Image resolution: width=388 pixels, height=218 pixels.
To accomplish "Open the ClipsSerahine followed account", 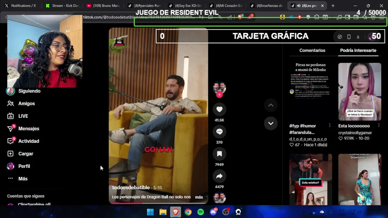I will coord(29,204).
